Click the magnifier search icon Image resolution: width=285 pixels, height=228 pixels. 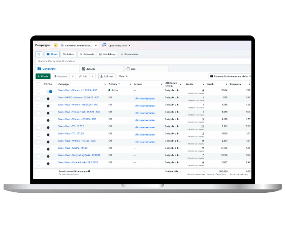click(x=39, y=55)
